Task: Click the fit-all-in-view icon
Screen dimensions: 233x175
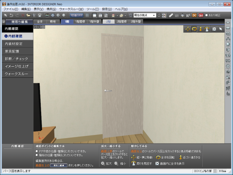Action: (214, 29)
